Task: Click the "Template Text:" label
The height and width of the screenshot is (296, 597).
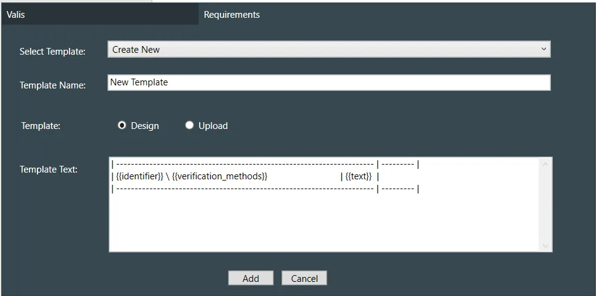Action: click(x=49, y=169)
